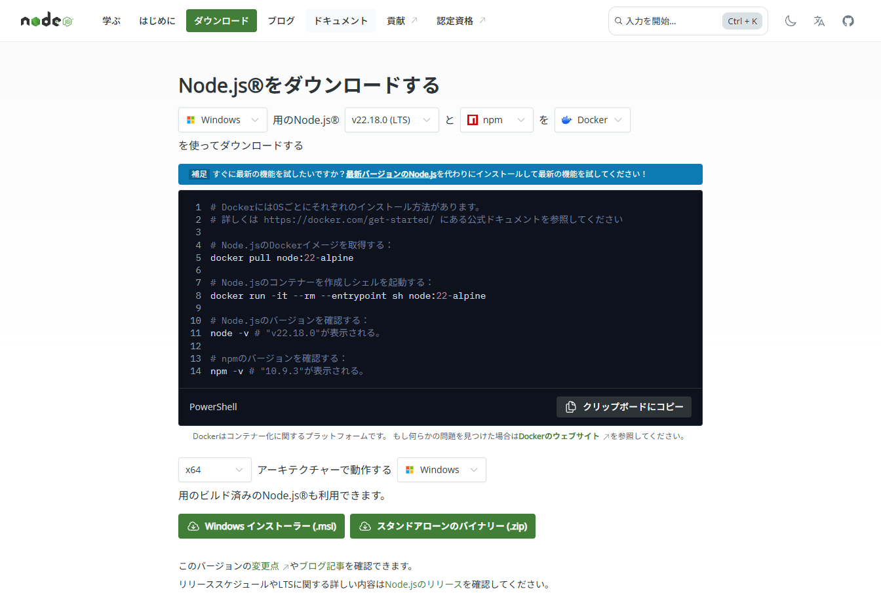Open the v22.18.0 (LTS) version dropdown
This screenshot has width=881, height=593.
coord(392,120)
